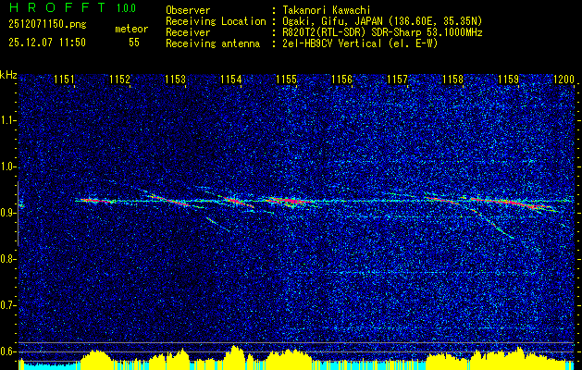Viewport: 582px width, 370px height.
Task: Click the Ogaki, Gifu, JAPAN location text
Action: point(382,21)
